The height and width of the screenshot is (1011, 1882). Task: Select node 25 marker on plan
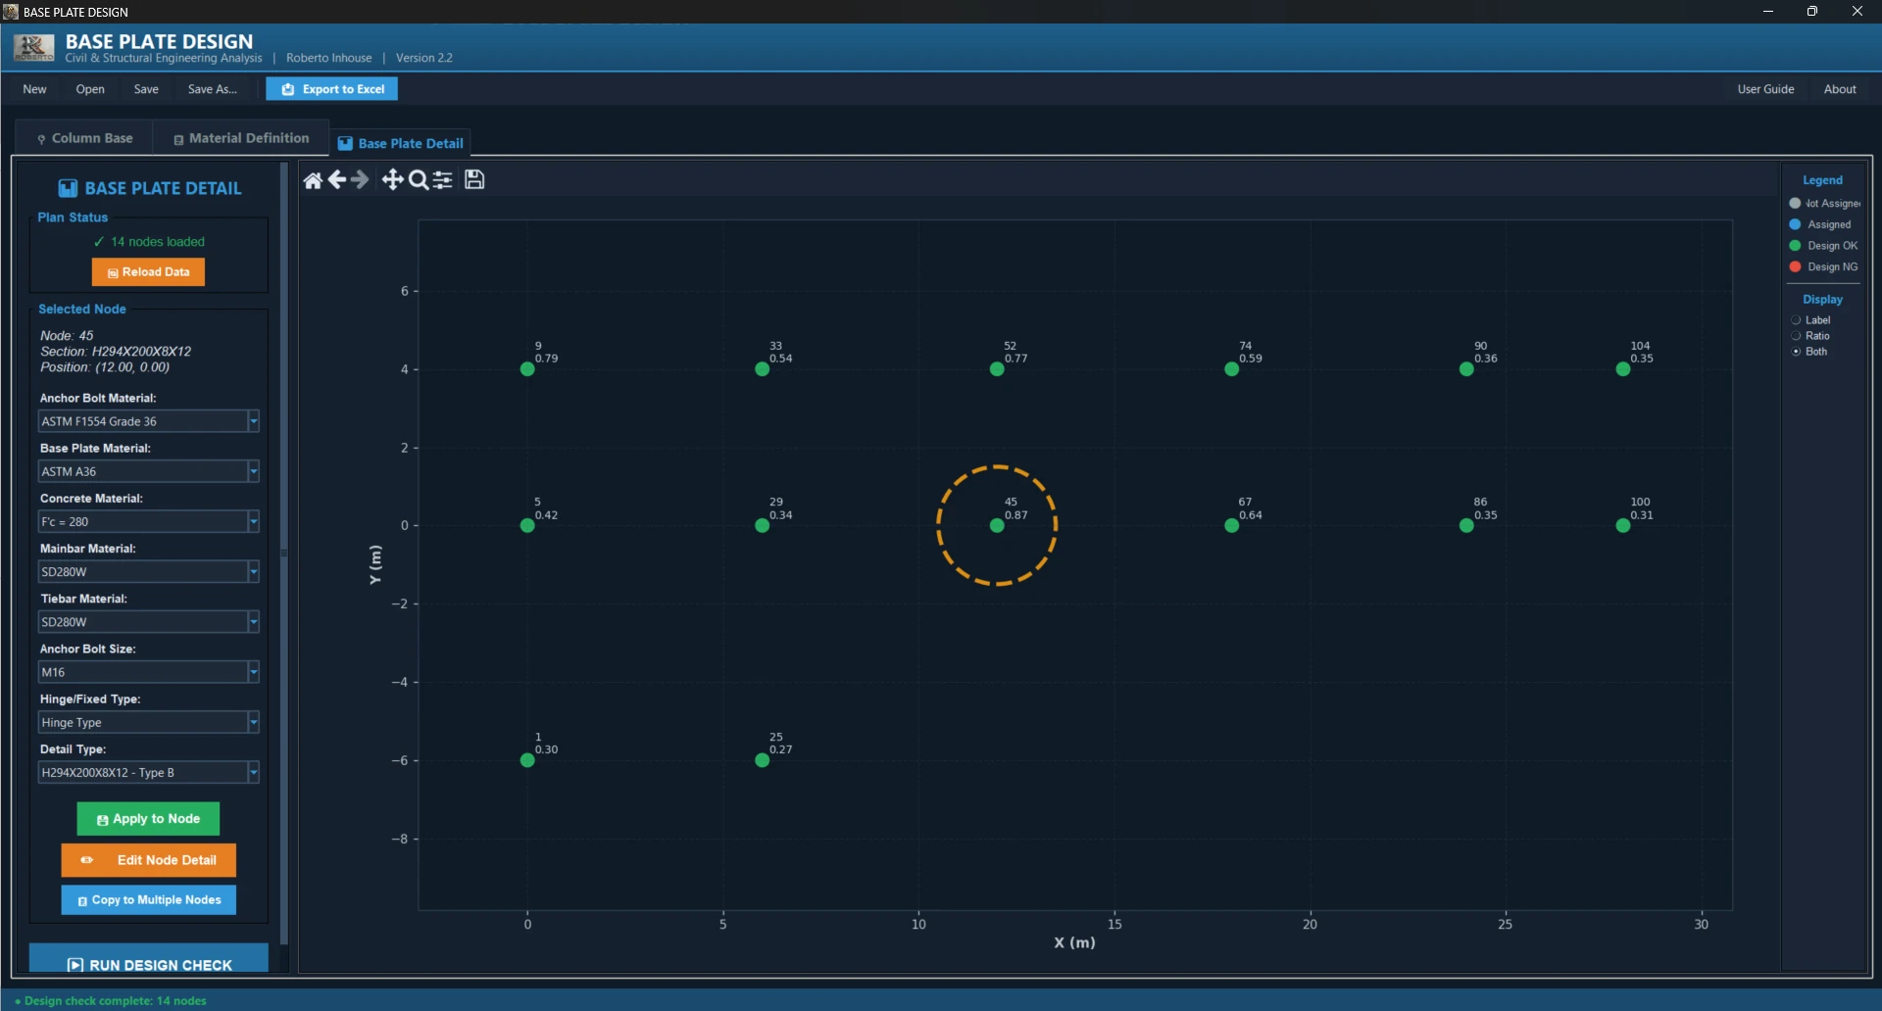tap(762, 760)
